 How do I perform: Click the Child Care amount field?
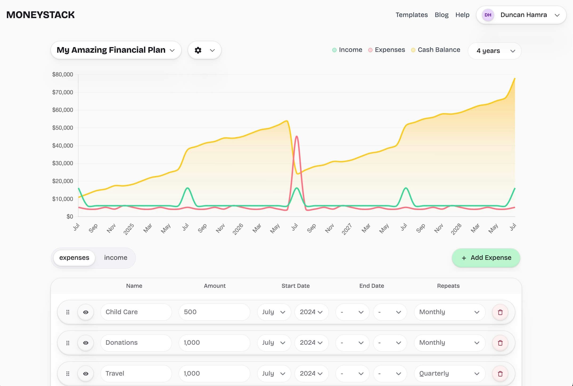tap(214, 312)
